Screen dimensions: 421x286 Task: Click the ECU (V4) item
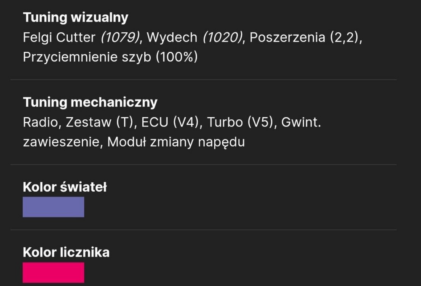coord(170,122)
